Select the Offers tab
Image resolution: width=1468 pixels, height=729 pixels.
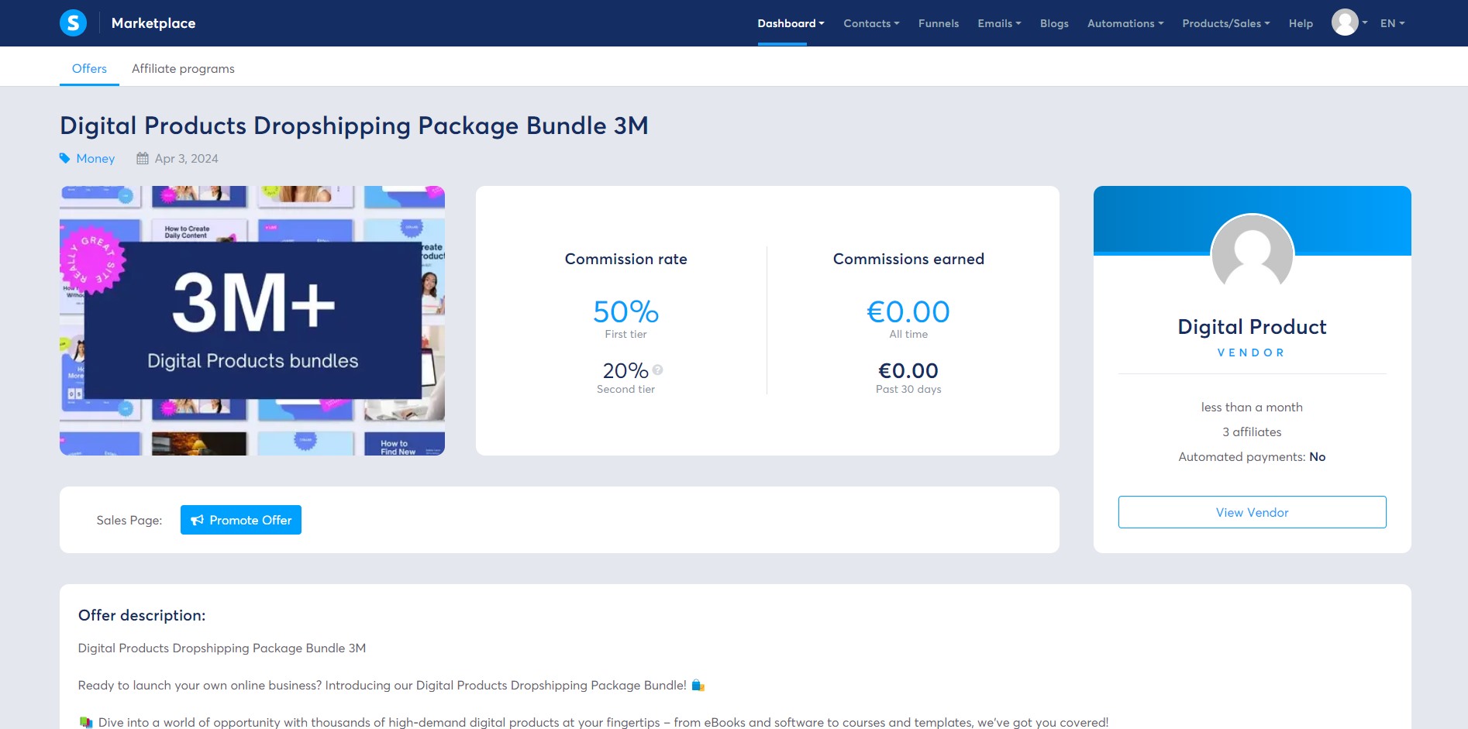click(x=89, y=68)
